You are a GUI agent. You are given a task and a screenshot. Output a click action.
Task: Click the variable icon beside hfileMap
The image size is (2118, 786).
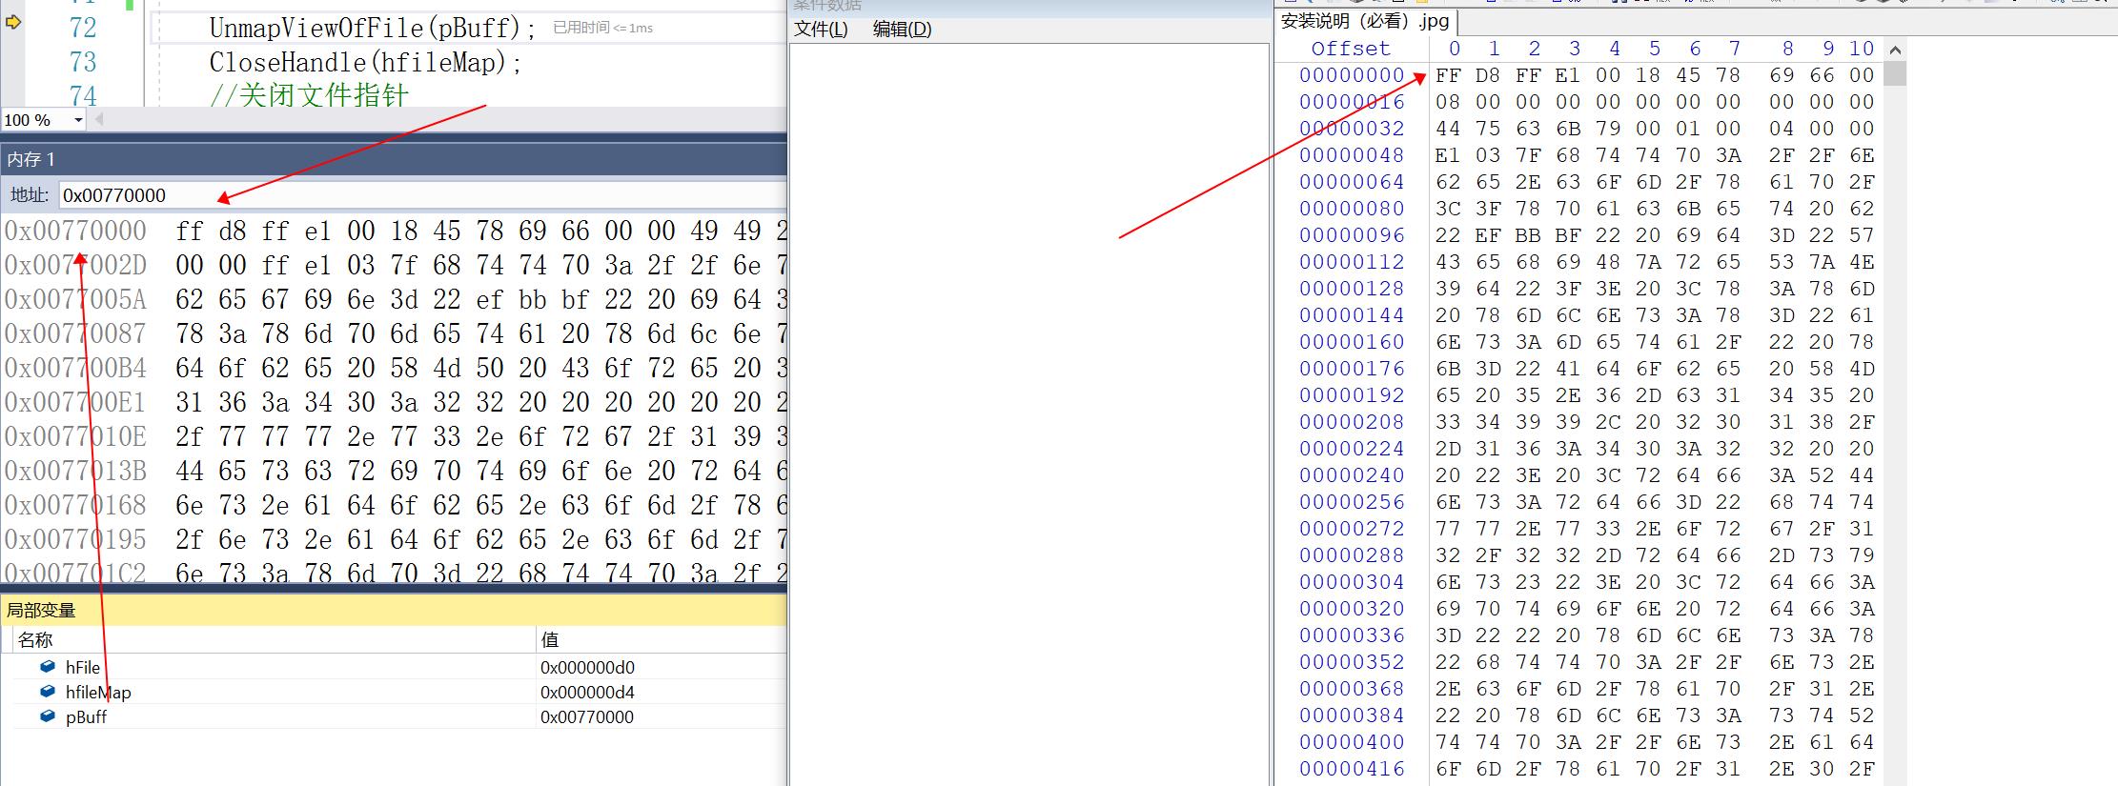(48, 692)
